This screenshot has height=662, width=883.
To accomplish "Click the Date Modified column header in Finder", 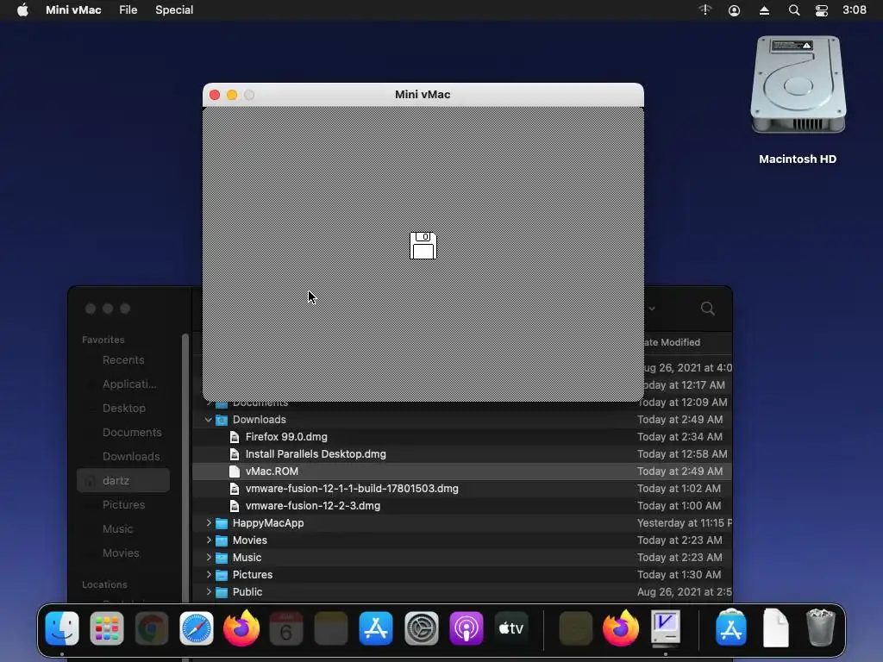I will 672,342.
